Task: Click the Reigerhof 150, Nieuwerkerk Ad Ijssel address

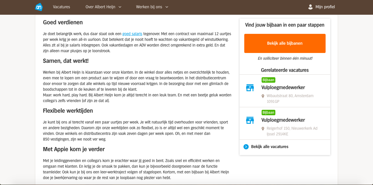Action: pos(292,131)
